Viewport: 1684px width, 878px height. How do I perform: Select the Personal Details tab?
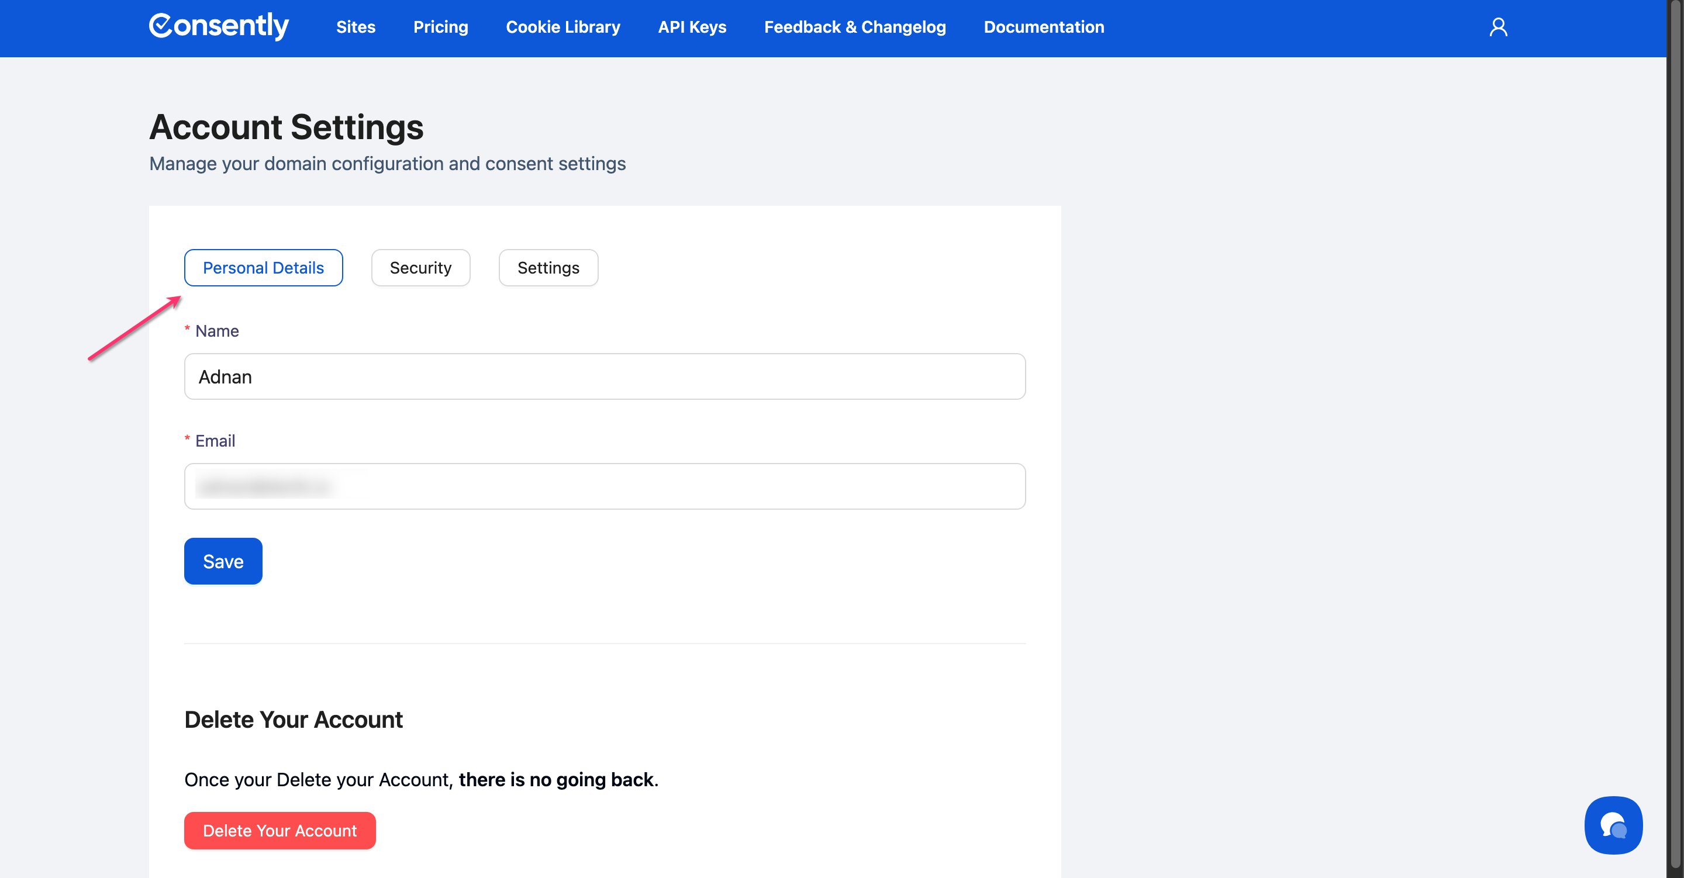click(263, 267)
